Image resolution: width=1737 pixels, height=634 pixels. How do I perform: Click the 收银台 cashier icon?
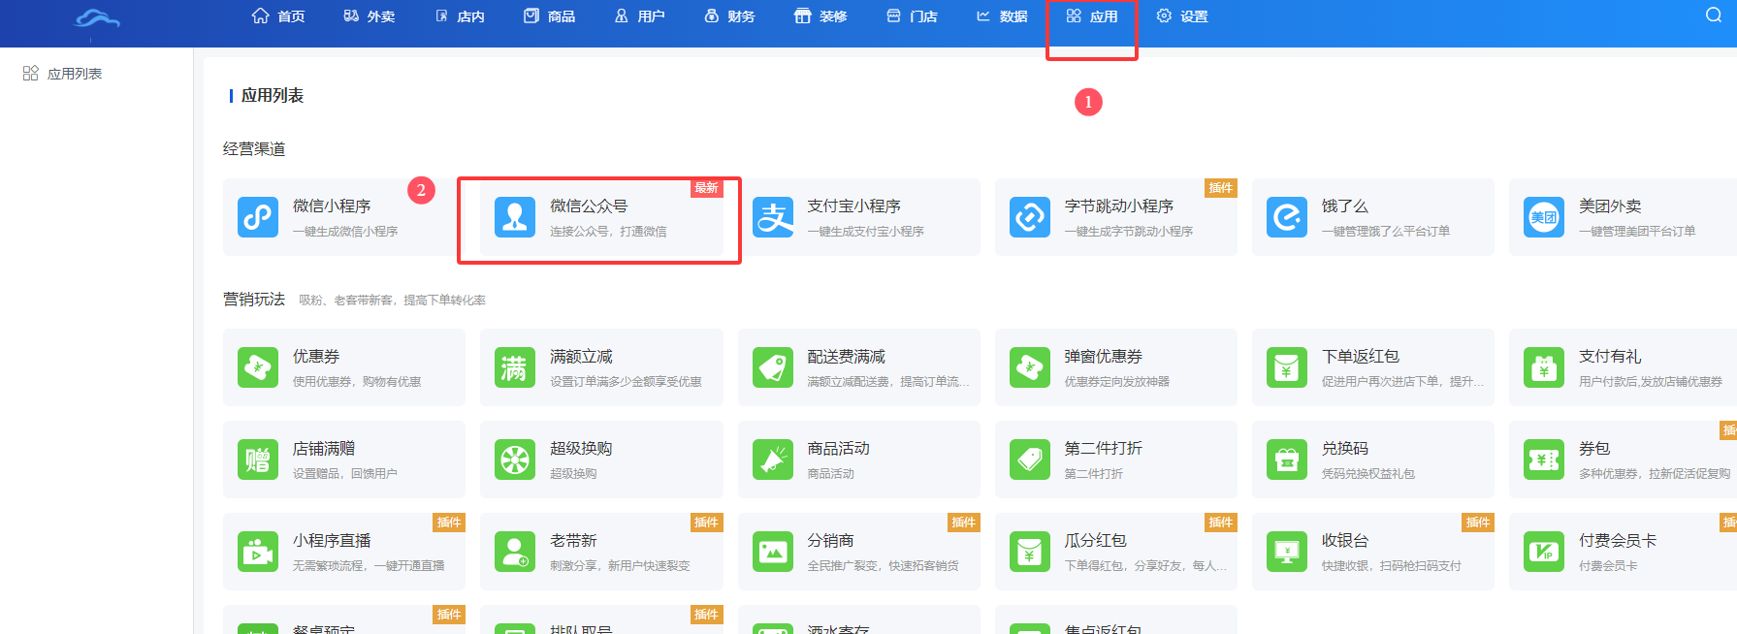coord(1287,552)
